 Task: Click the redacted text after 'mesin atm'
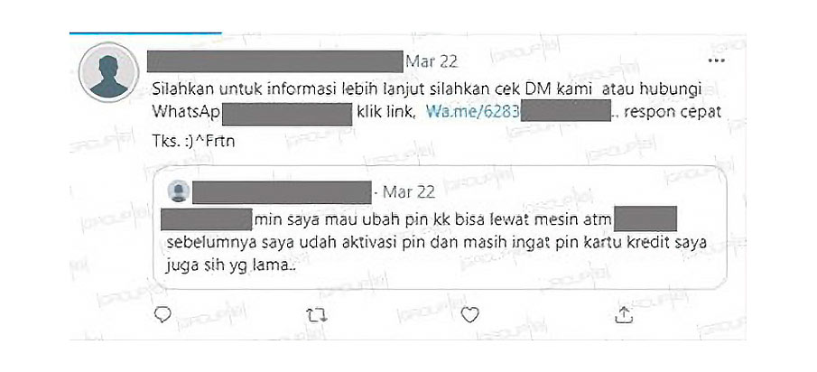tap(645, 219)
